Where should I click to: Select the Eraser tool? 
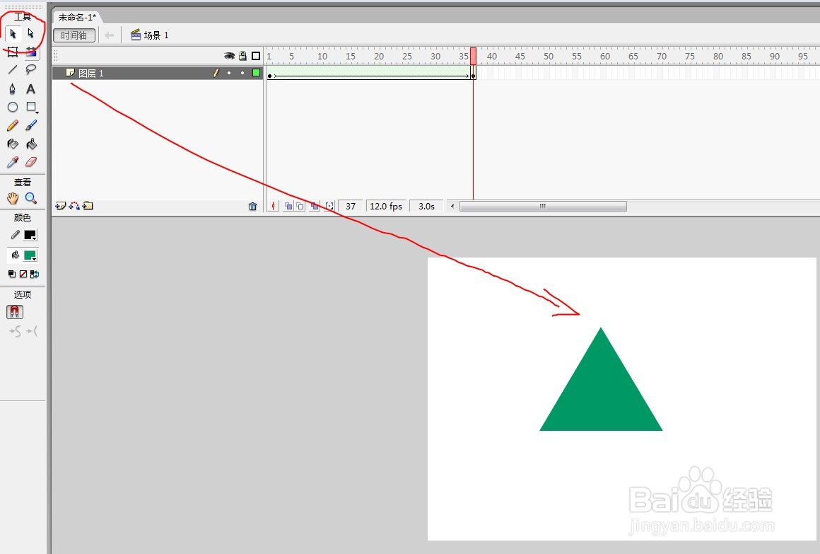click(x=31, y=162)
